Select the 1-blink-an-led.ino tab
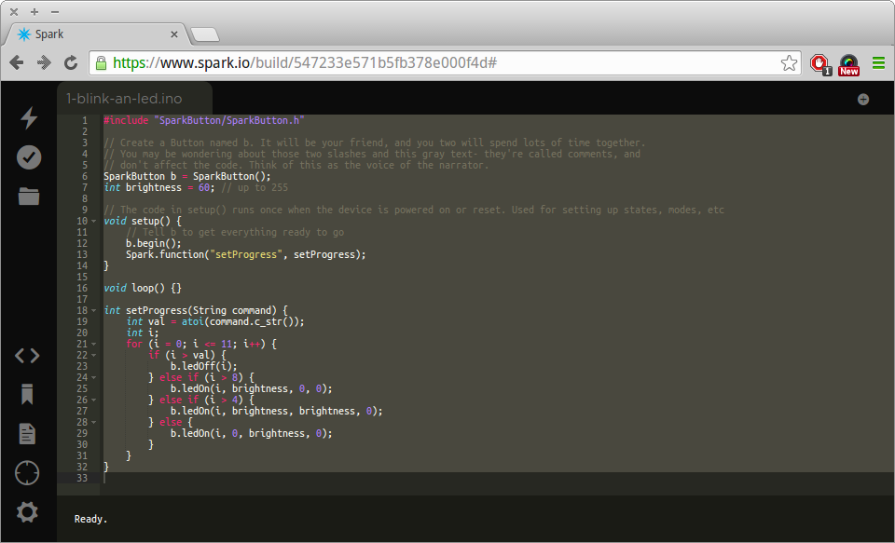 pyautogui.click(x=121, y=96)
